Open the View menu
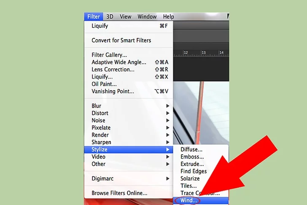 click(125, 16)
